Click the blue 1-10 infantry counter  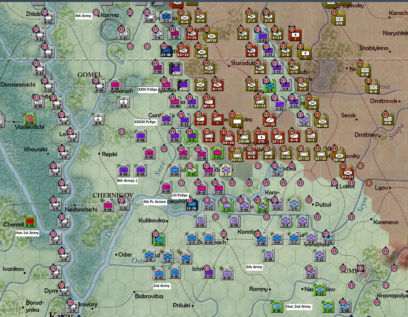coord(345,307)
